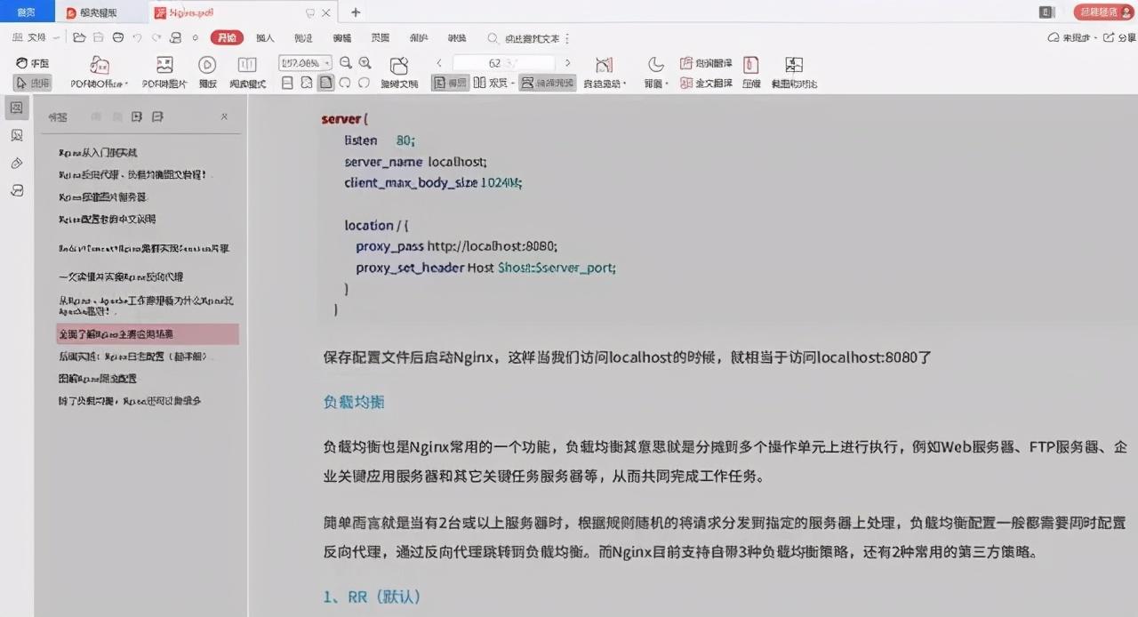Open annotations panel in left sidebar
The image size is (1138, 617).
point(17,164)
